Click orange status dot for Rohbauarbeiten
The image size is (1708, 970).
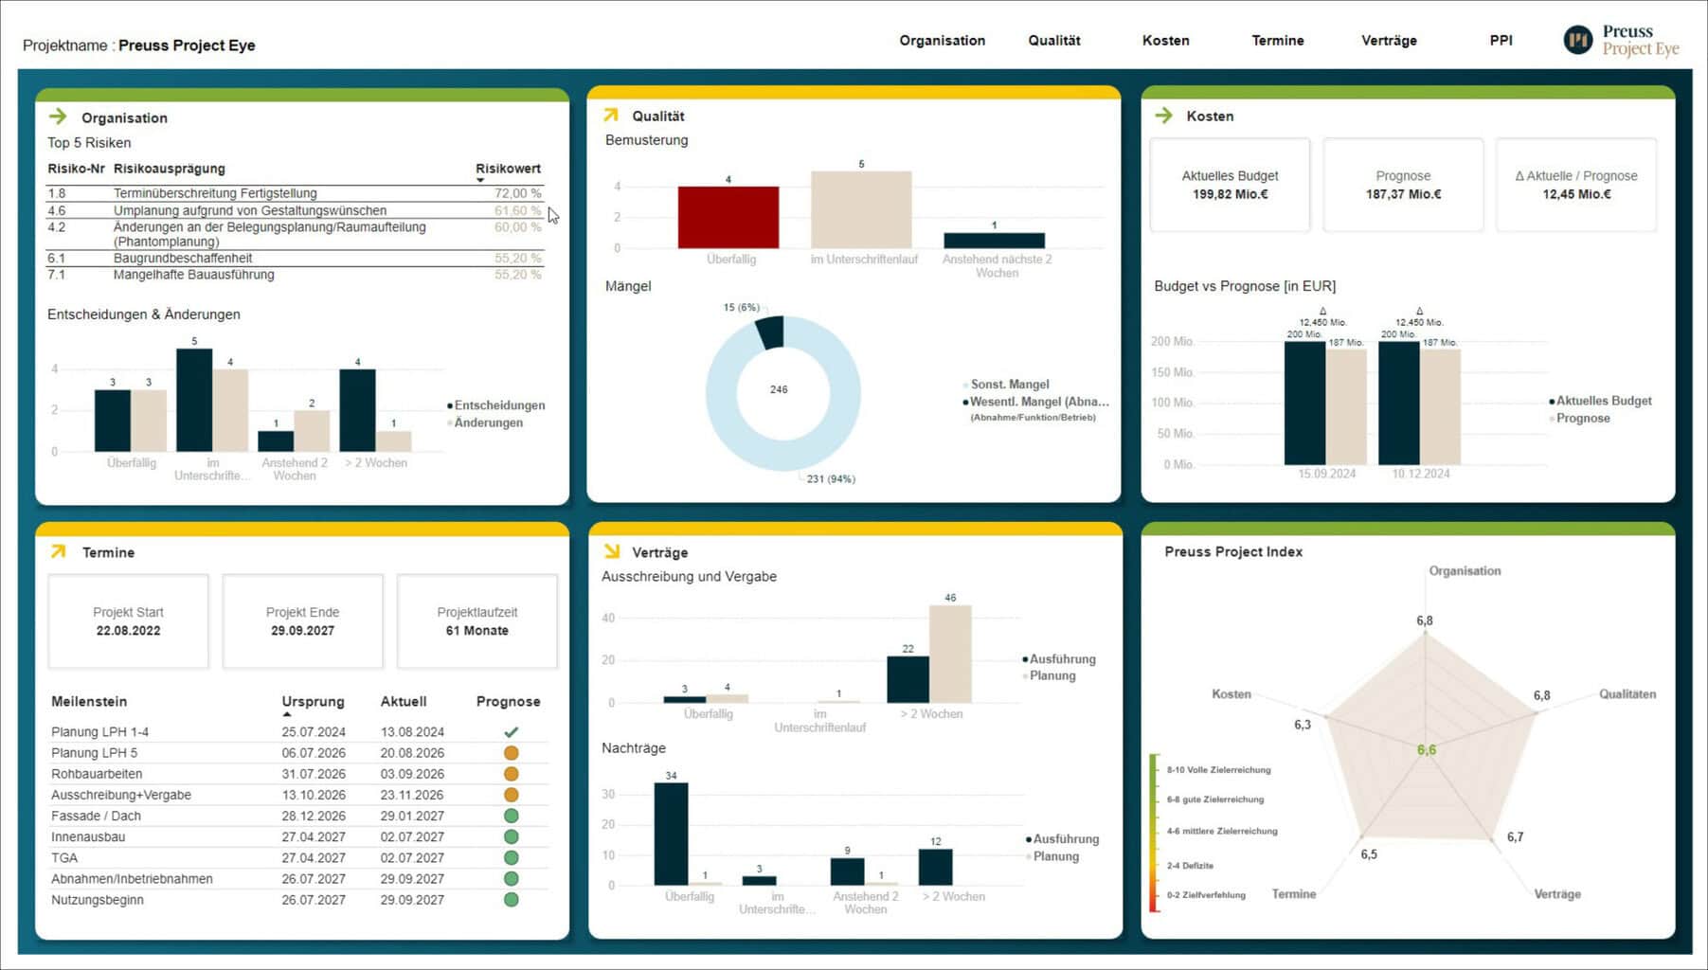coord(511,774)
